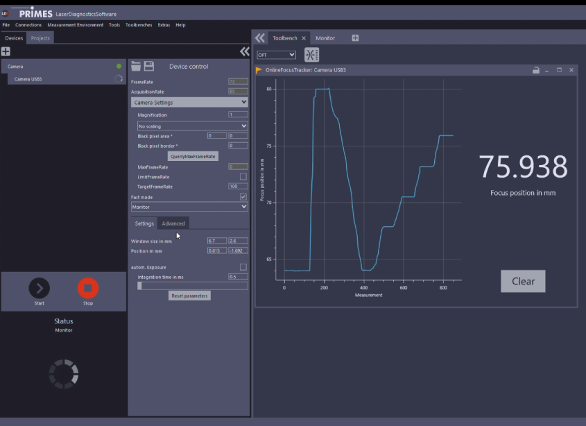This screenshot has height=426, width=586.
Task: Switch to the Advanced tab
Action: click(173, 223)
